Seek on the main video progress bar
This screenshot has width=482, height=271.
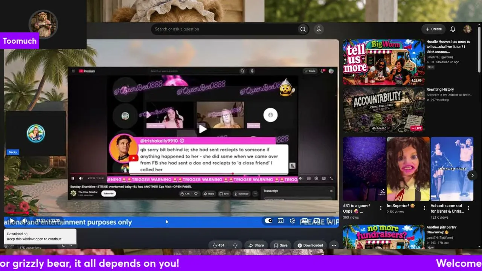coord(171,213)
